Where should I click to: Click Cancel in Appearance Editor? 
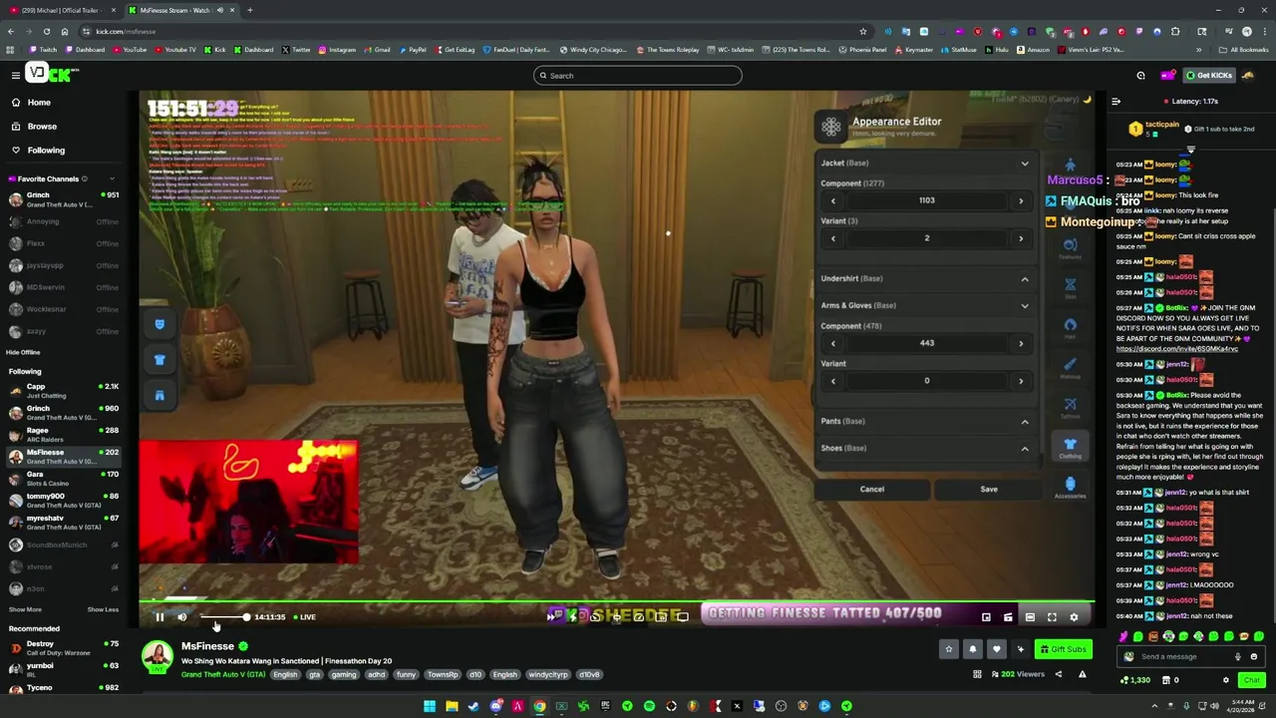[872, 489]
